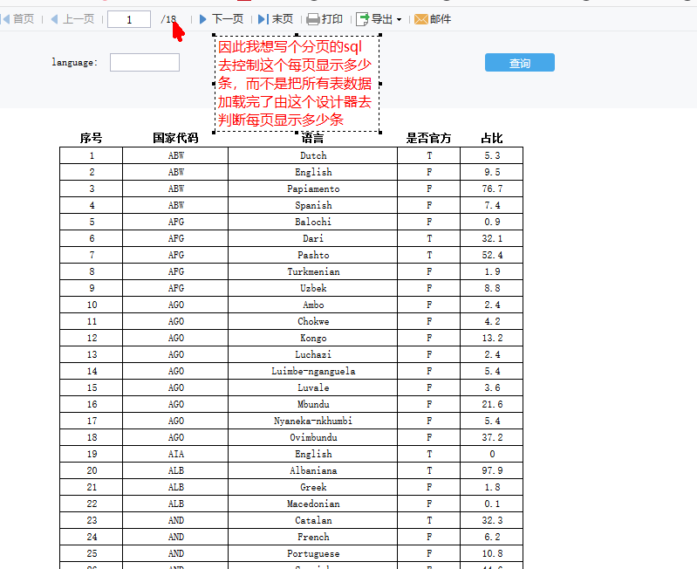Select the Ambo cell

click(313, 305)
